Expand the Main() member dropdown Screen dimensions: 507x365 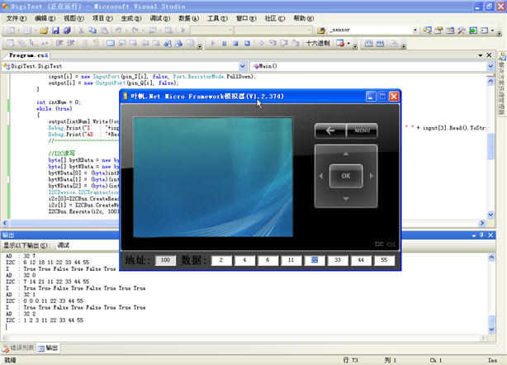point(490,66)
